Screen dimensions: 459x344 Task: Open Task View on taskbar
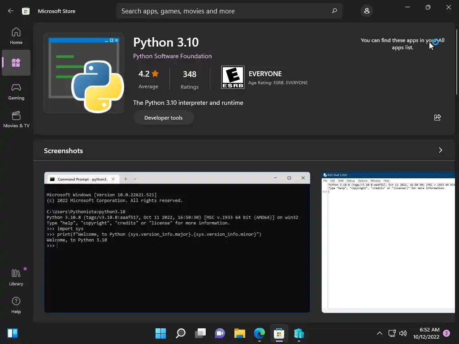pyautogui.click(x=200, y=333)
